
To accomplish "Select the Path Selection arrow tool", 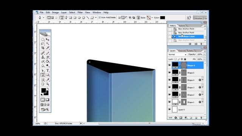I will [43, 71].
